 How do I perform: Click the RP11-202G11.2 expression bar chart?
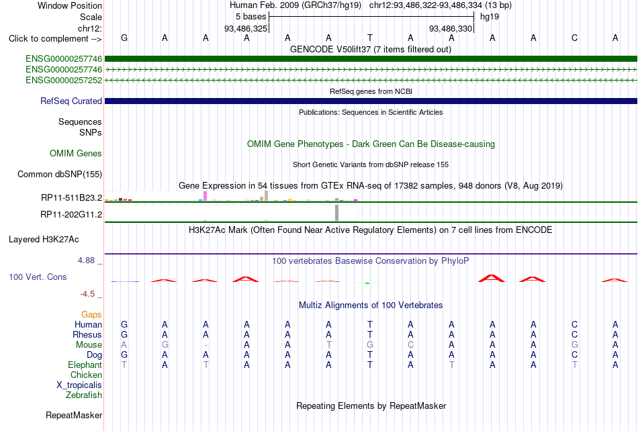[x=232, y=213]
